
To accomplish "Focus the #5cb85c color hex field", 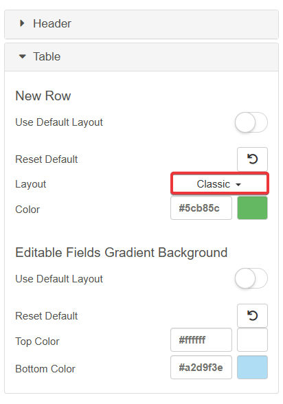I will [x=201, y=208].
